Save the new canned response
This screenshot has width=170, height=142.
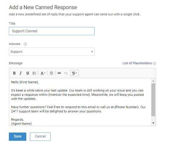[18, 137]
